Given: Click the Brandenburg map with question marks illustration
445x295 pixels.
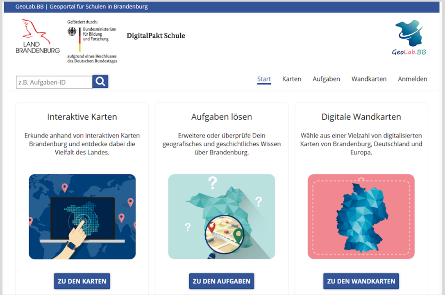Looking at the screenshot, I should [x=221, y=217].
